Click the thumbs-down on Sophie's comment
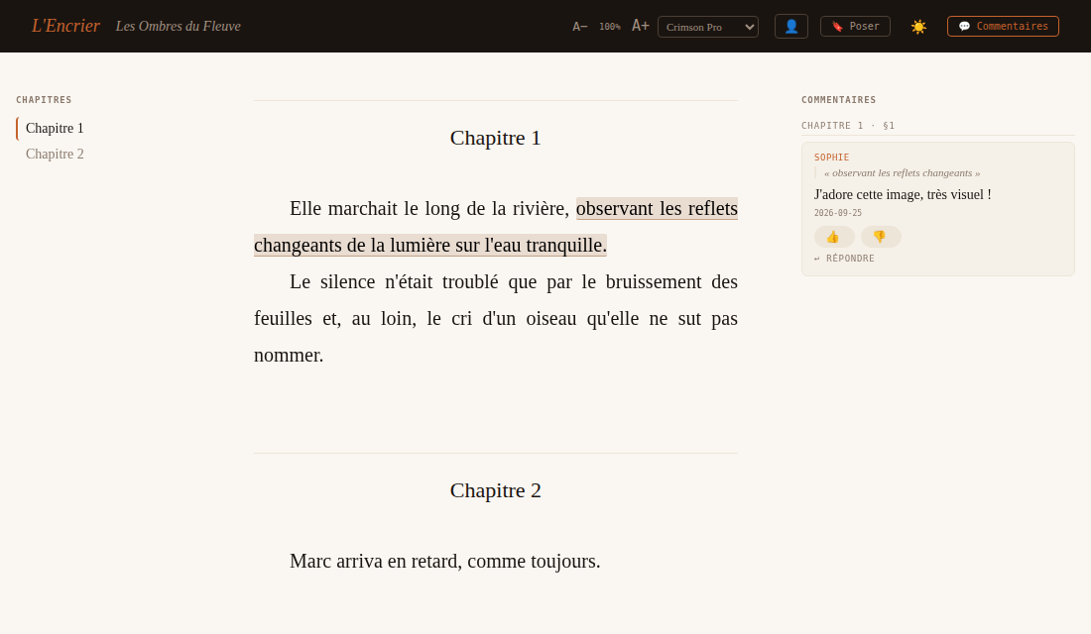This screenshot has height=634, width=1091. click(880, 237)
